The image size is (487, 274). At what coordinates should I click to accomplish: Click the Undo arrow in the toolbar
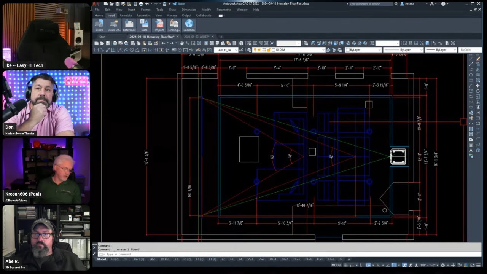point(163,43)
